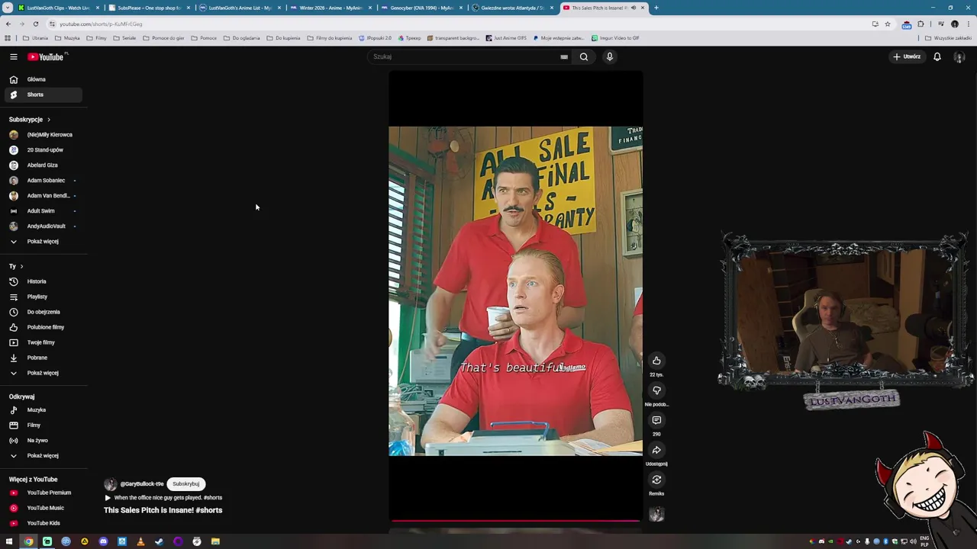Open Abelard Giza channel

click(42, 165)
